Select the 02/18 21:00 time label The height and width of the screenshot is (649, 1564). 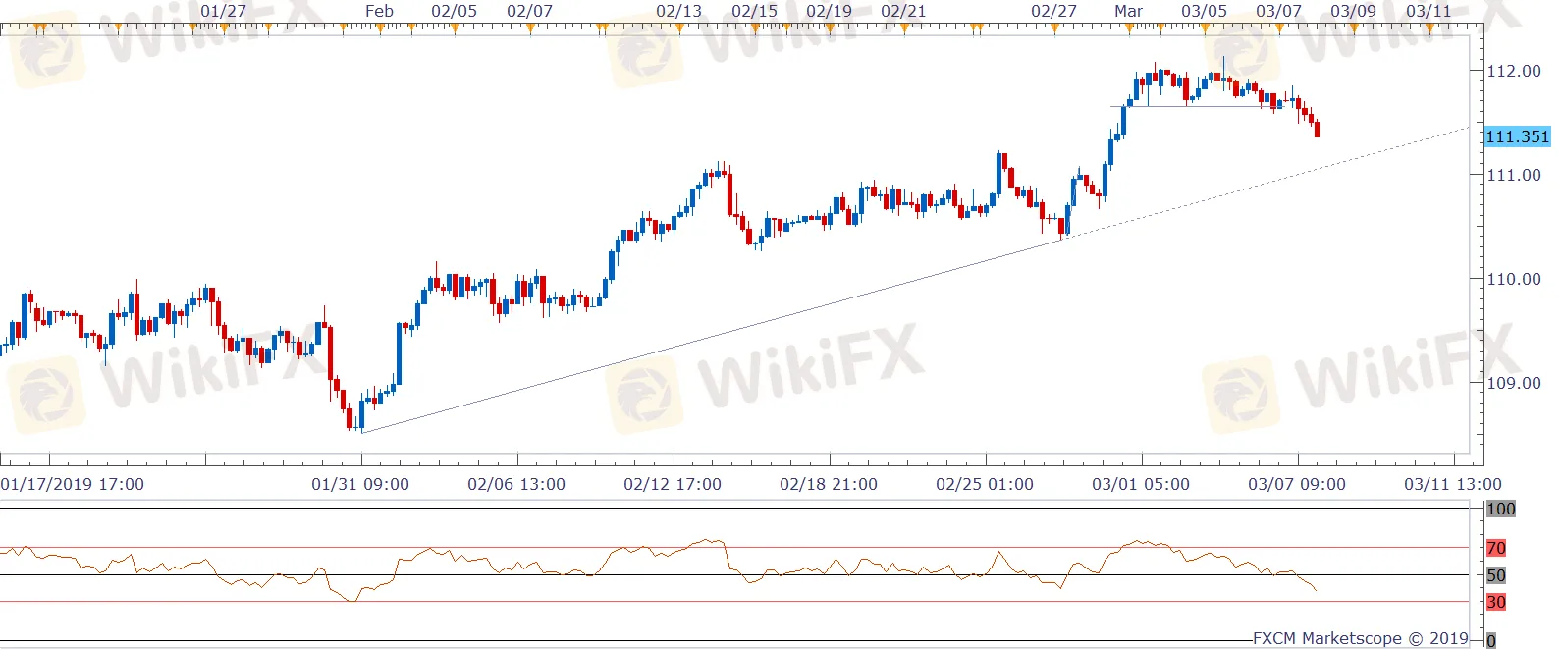tap(829, 484)
